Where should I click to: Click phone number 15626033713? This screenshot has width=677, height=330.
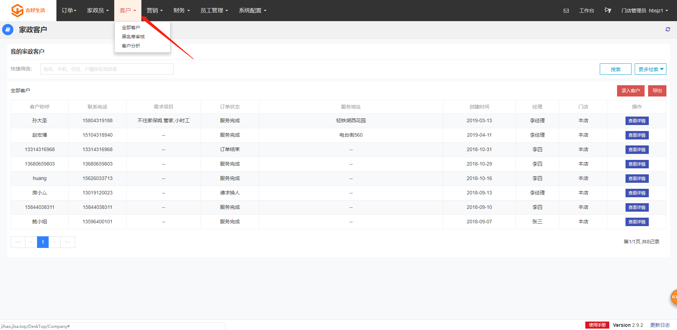97,178
